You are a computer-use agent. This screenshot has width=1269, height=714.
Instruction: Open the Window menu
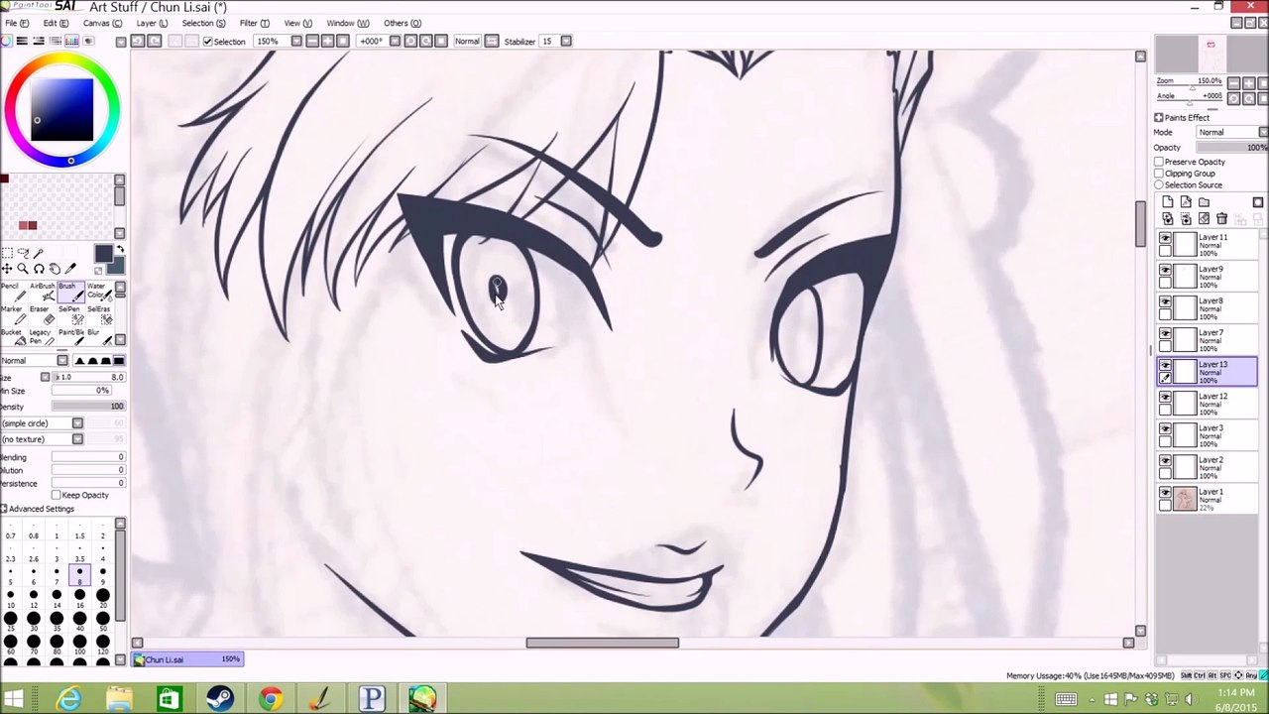(348, 23)
